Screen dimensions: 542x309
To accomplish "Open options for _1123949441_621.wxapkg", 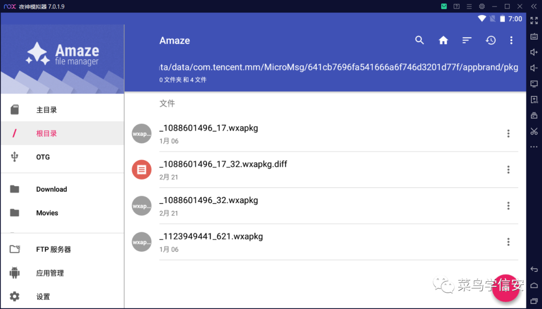I will (508, 242).
